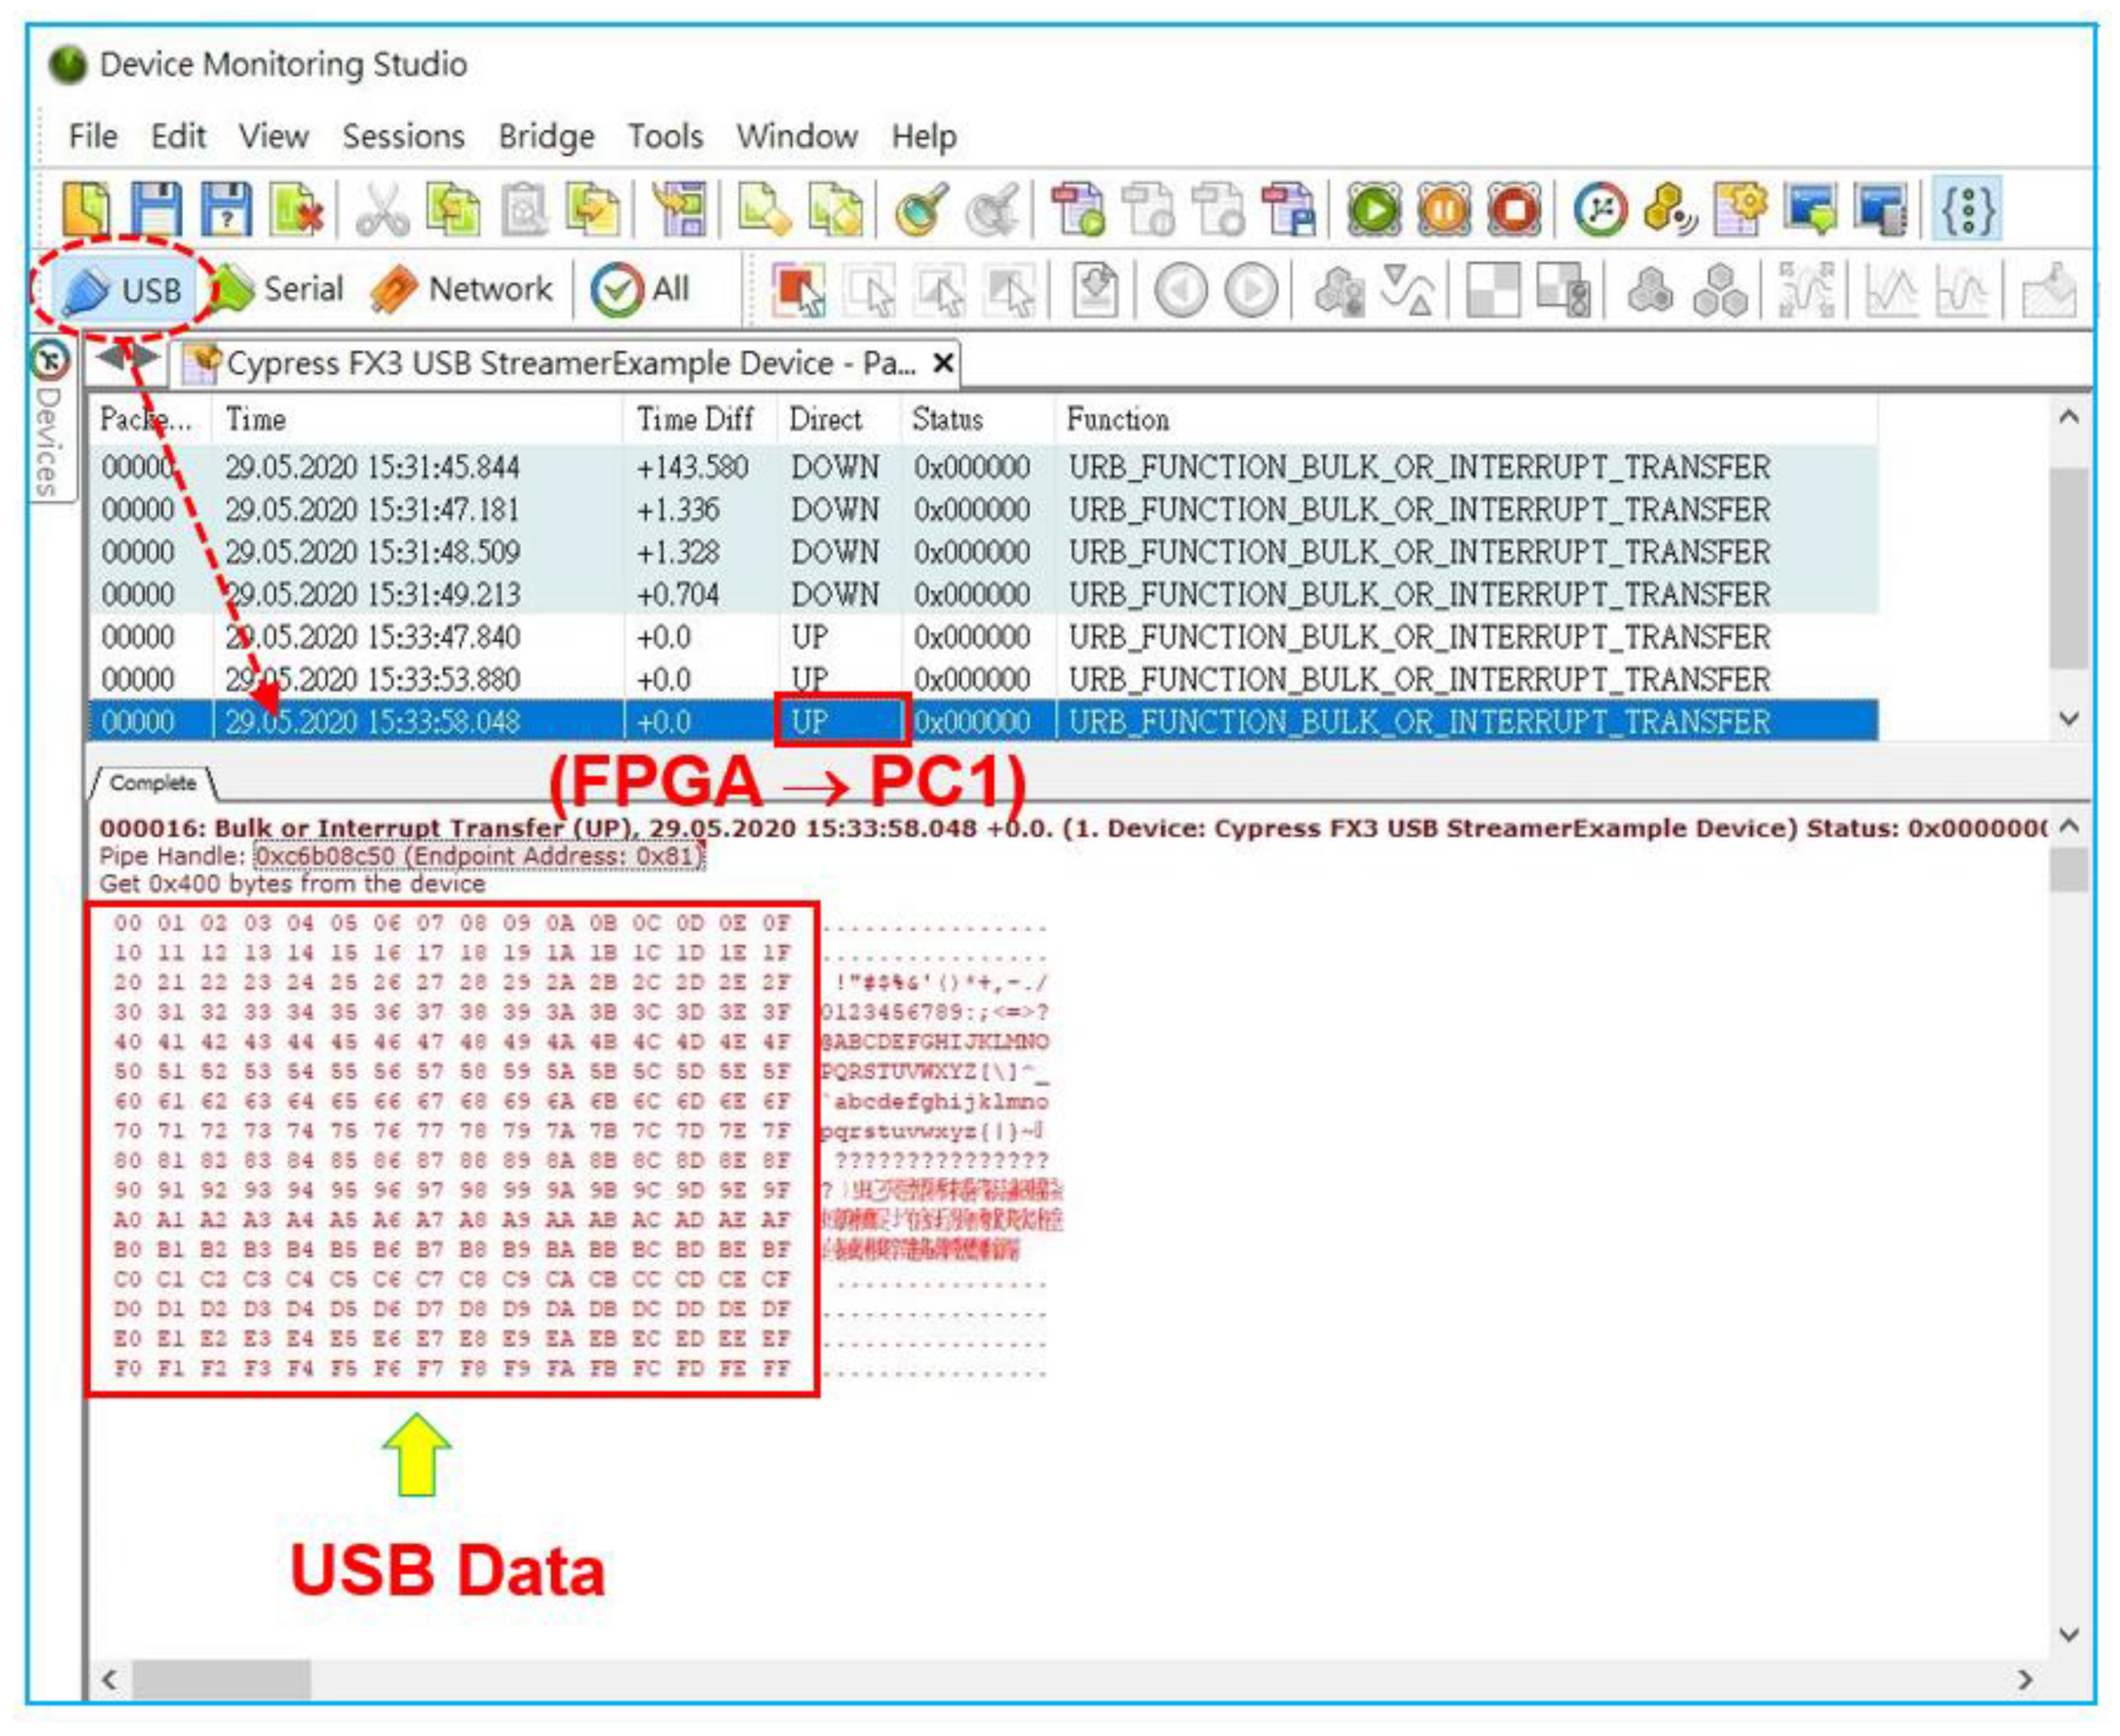The width and height of the screenshot is (2120, 1736).
Task: Click the Save floppy disk icon
Action: click(158, 210)
